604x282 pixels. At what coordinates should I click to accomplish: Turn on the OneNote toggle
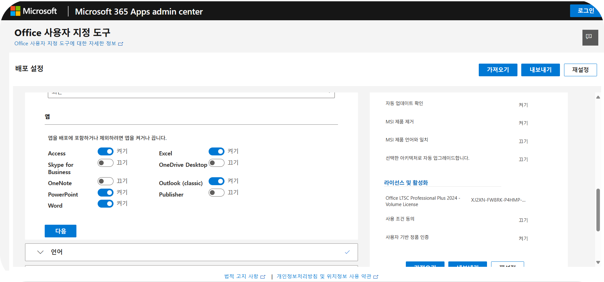click(106, 181)
